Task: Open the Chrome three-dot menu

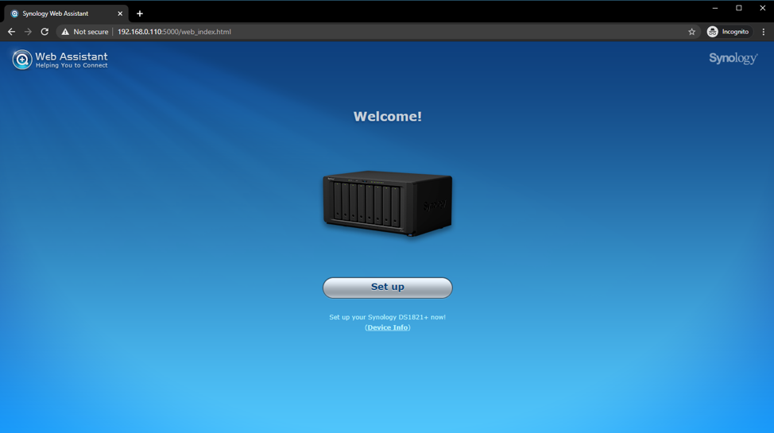Action: [x=764, y=32]
